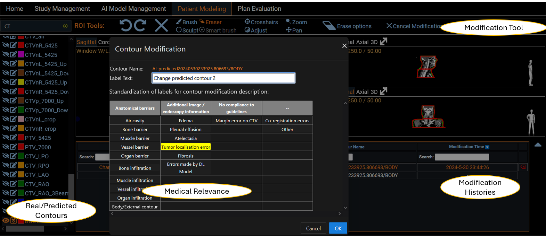This screenshot has height=236, width=546.
Task: Collapse the modification histories panel with the up arrow
Action: (538, 145)
